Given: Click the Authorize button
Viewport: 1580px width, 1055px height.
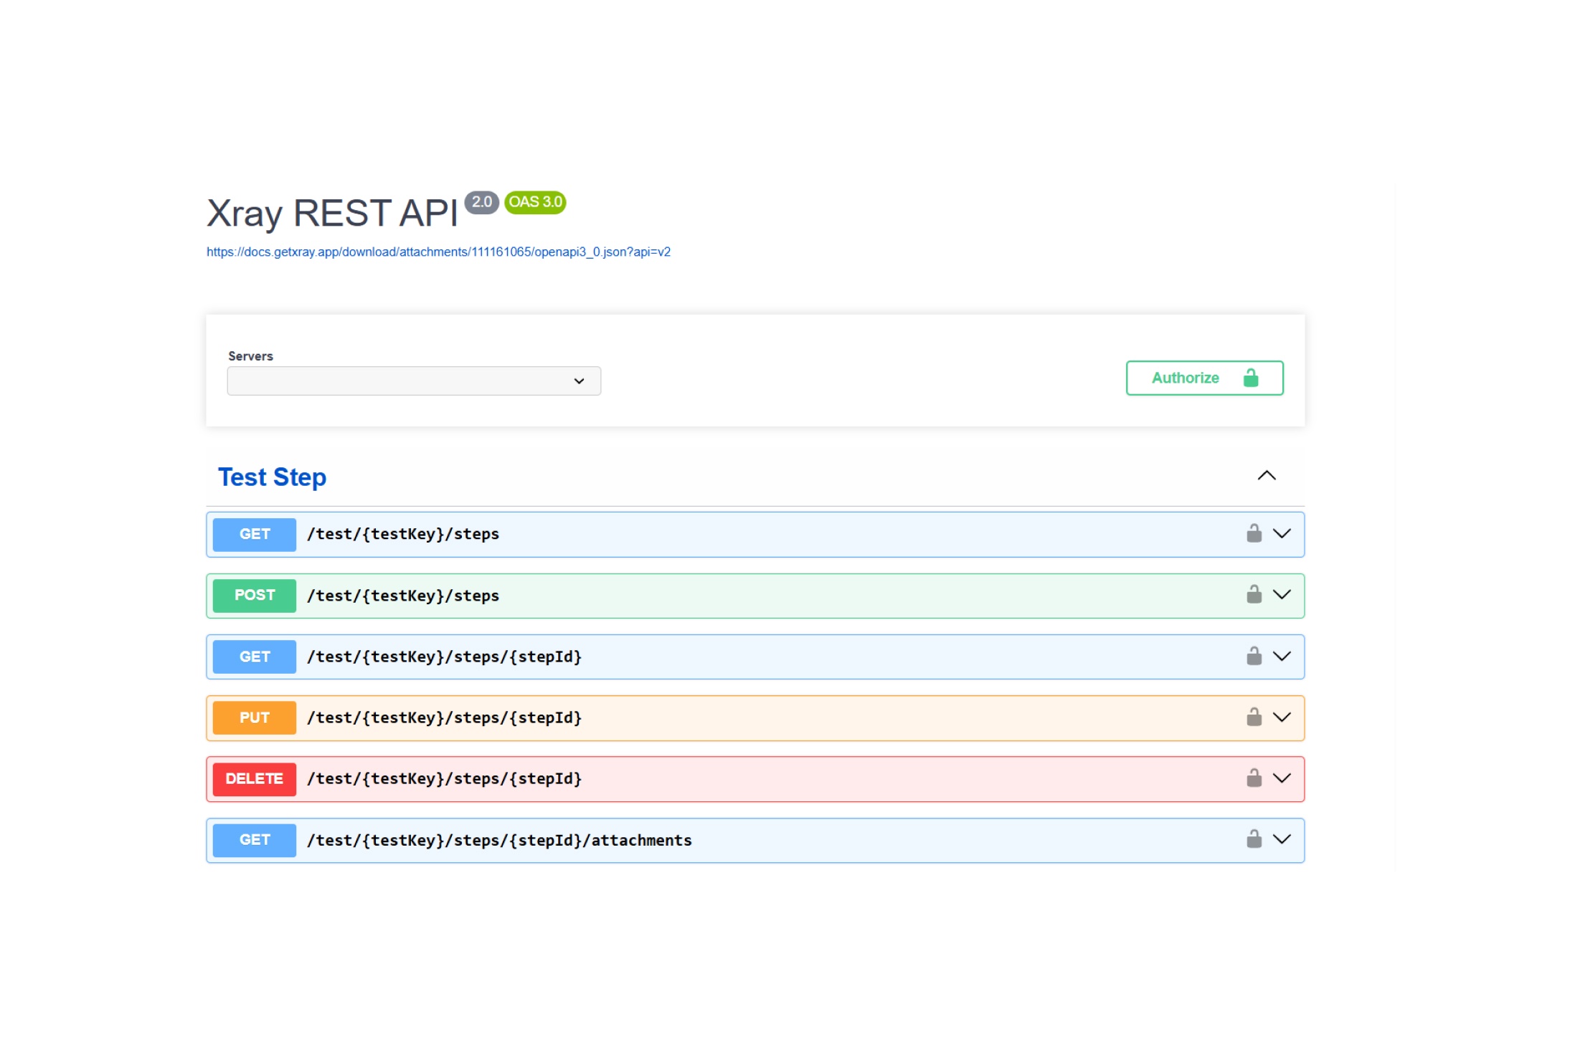Looking at the screenshot, I should click(1204, 378).
